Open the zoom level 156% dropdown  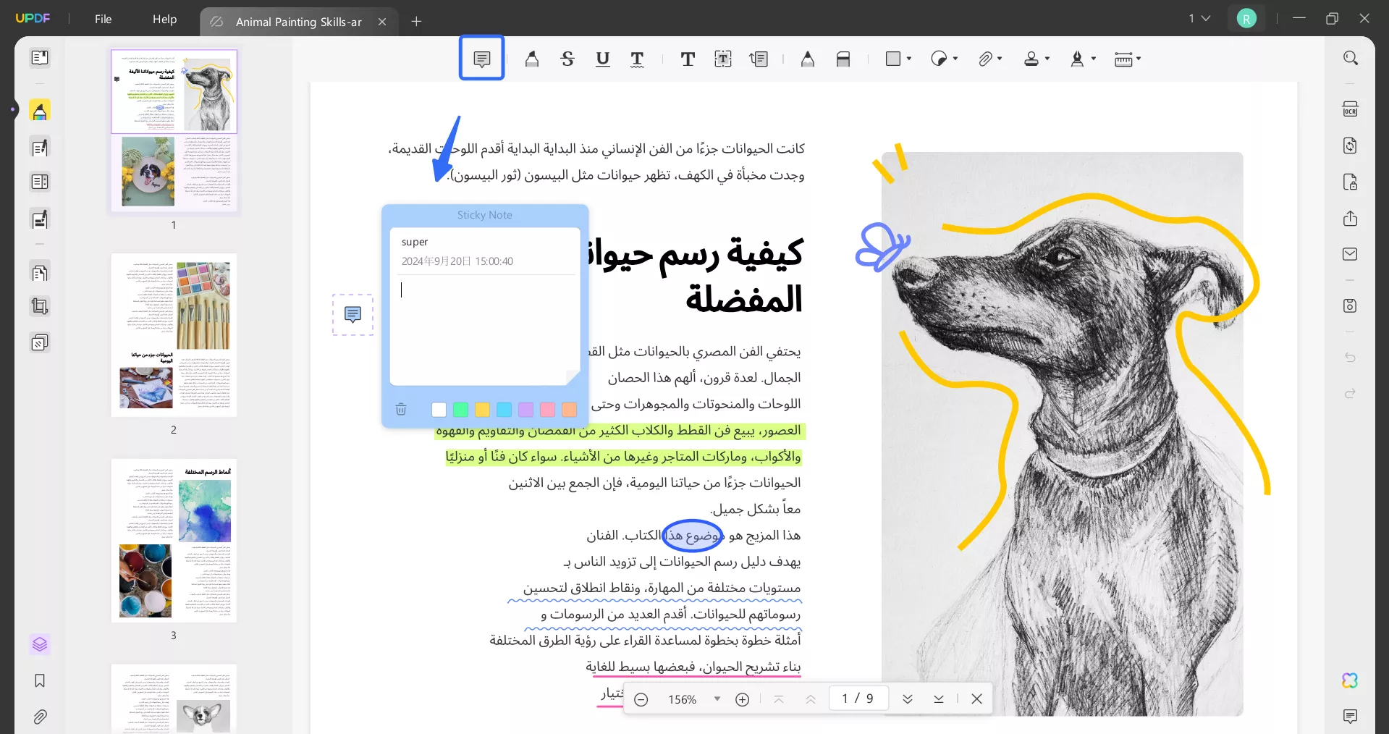point(717,699)
